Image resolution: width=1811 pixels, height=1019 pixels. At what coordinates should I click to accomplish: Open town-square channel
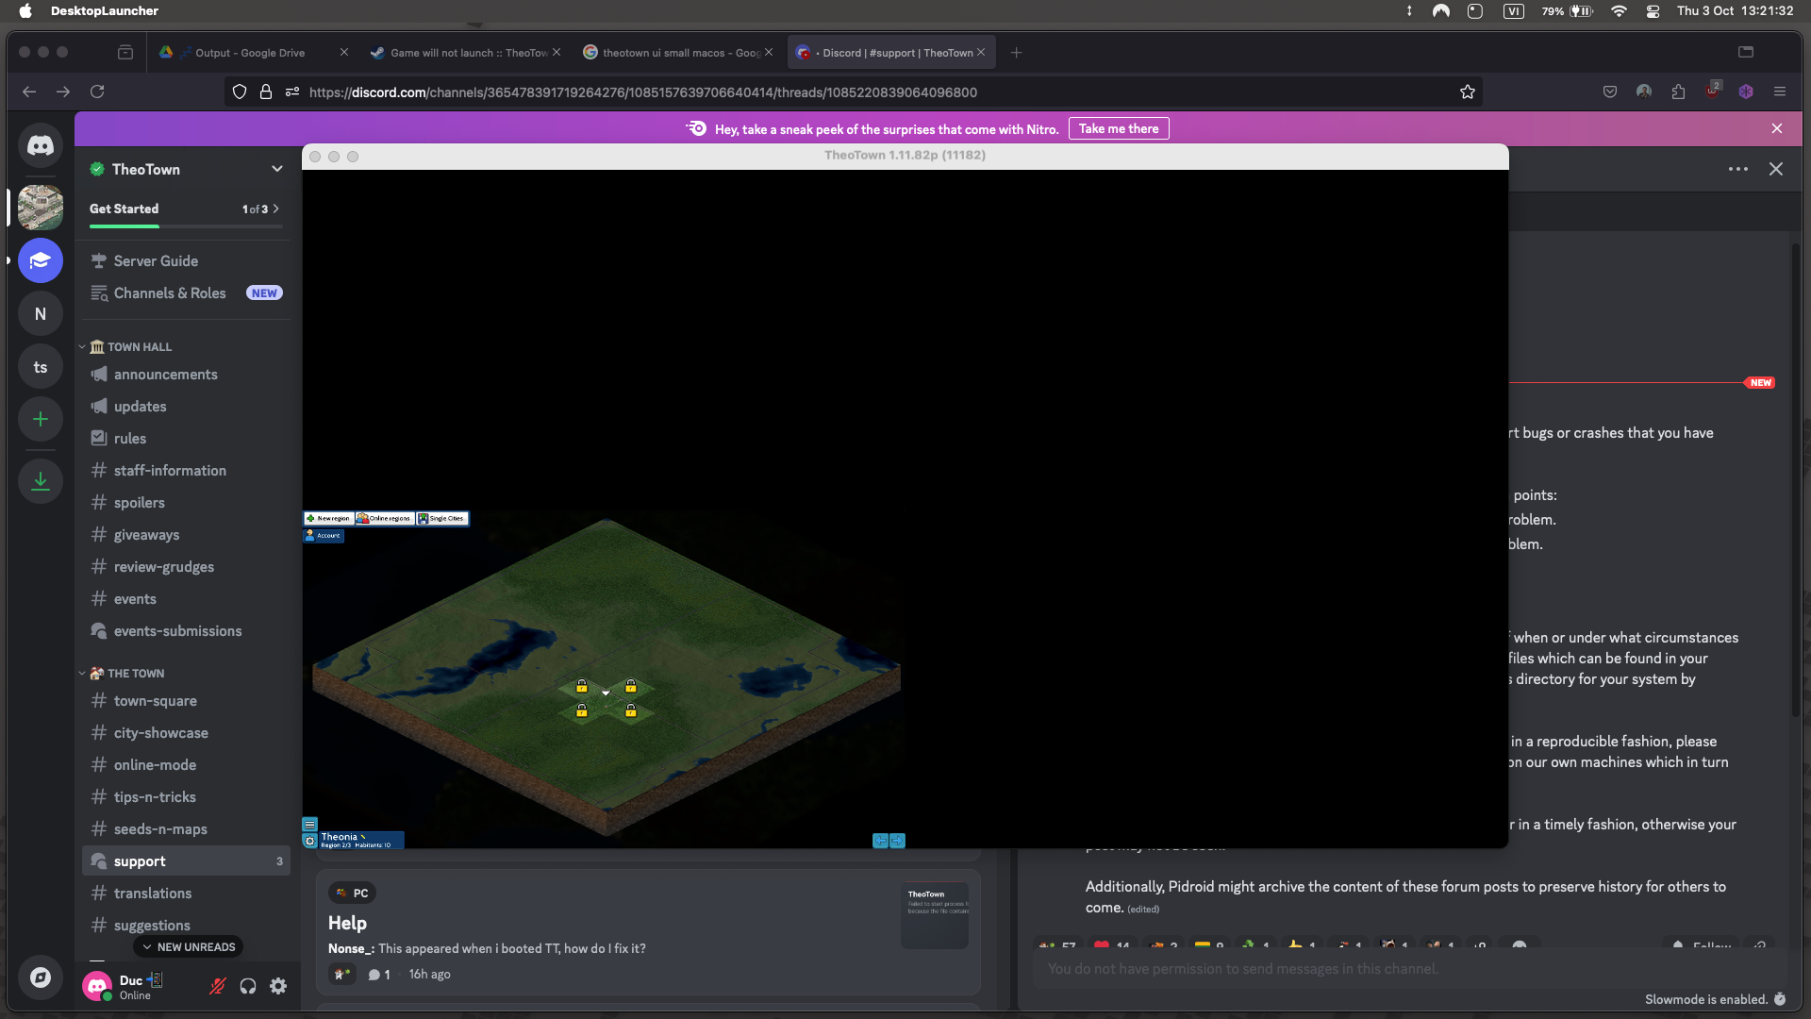(x=186, y=700)
